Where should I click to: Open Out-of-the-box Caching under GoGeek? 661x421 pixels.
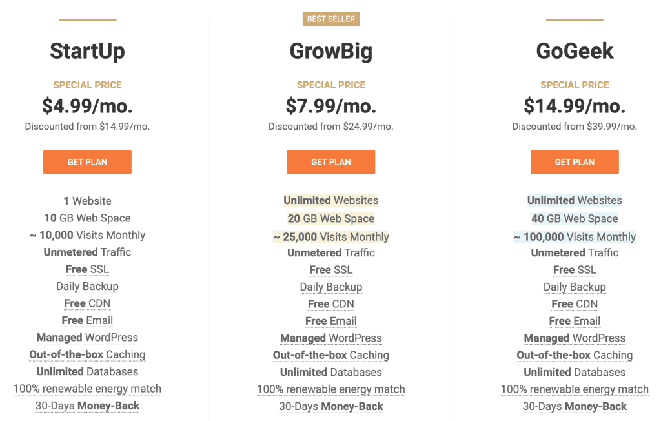tap(575, 354)
